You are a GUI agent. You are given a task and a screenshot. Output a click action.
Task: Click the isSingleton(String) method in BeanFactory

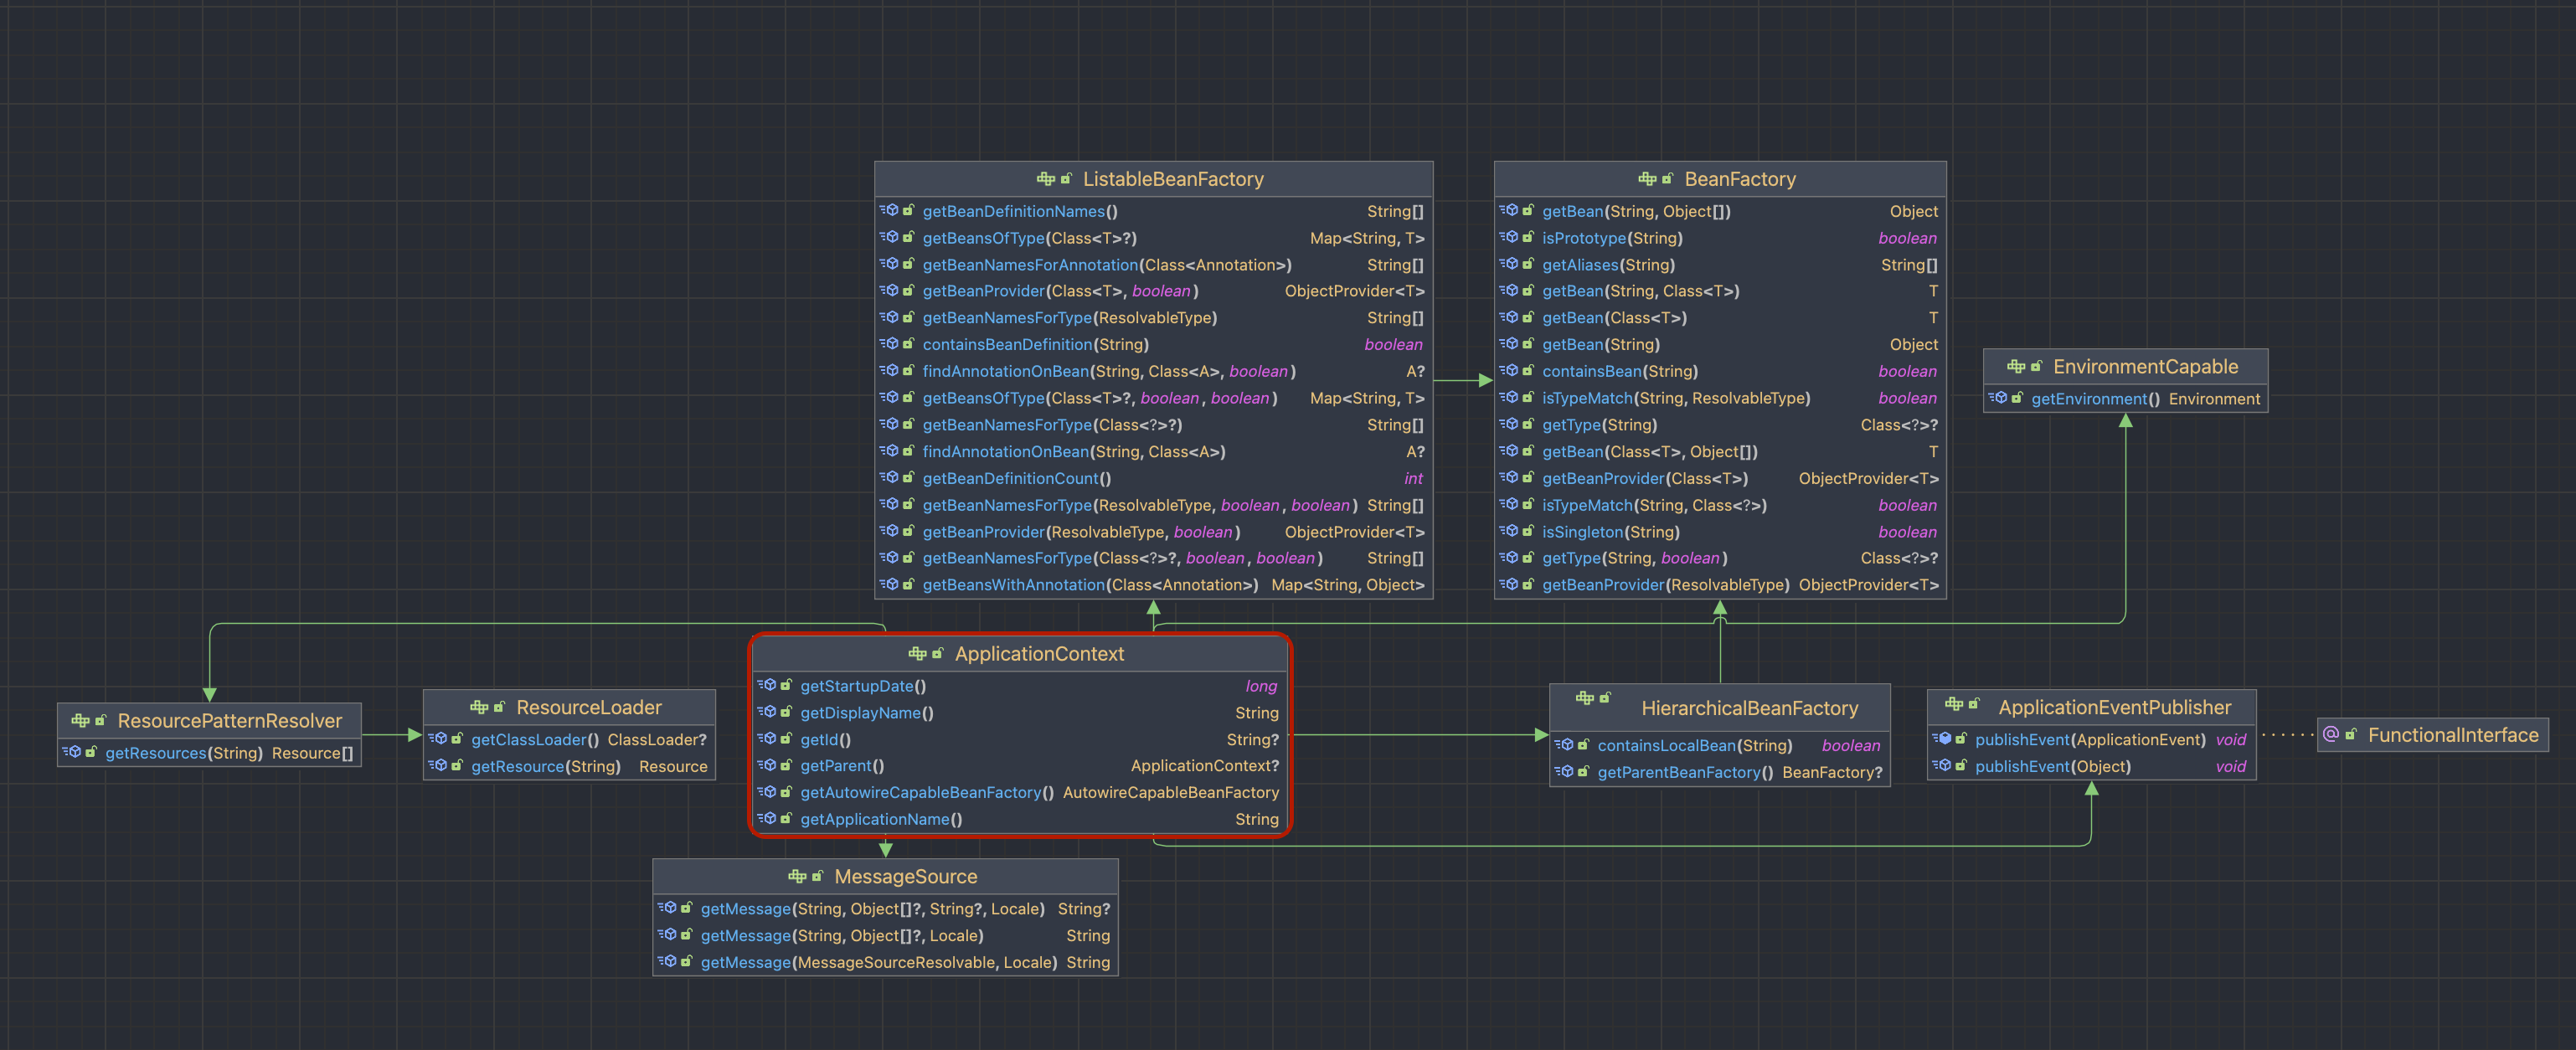tap(1610, 532)
